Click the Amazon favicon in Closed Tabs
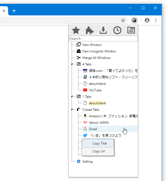This screenshot has height=181, width=166. (85, 116)
